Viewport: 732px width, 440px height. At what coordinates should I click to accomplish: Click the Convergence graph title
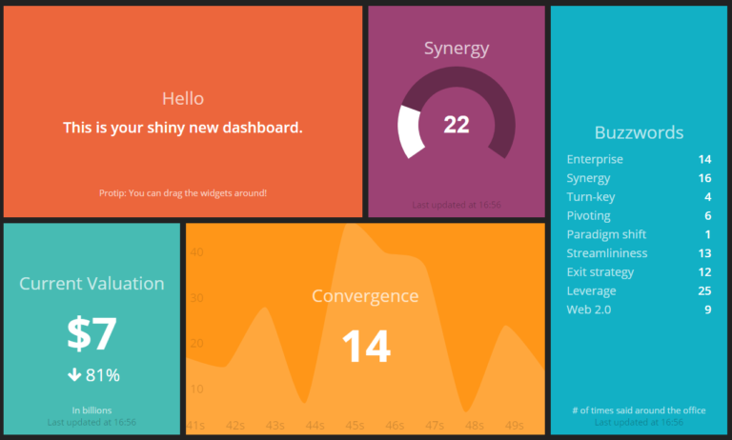[x=365, y=296]
